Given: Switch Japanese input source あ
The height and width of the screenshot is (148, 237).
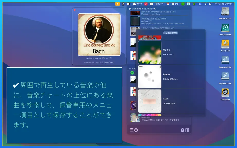Looking at the screenshot, I should (200, 4).
